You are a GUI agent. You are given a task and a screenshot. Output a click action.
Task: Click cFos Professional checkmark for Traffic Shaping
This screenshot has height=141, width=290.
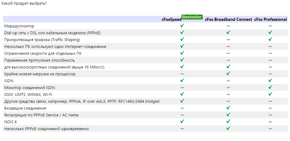(270, 39)
